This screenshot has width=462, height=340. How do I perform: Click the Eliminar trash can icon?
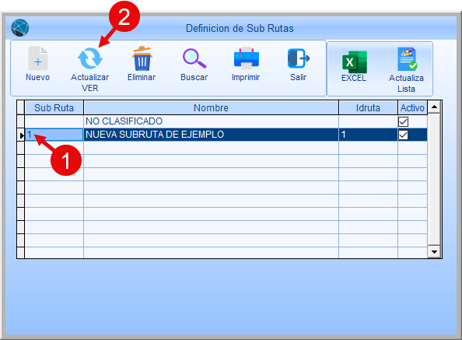pos(142,58)
